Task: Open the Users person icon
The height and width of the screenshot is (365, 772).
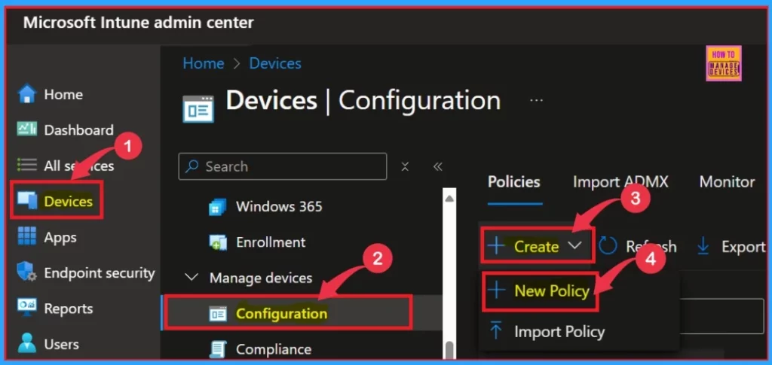Action: pyautogui.click(x=27, y=344)
